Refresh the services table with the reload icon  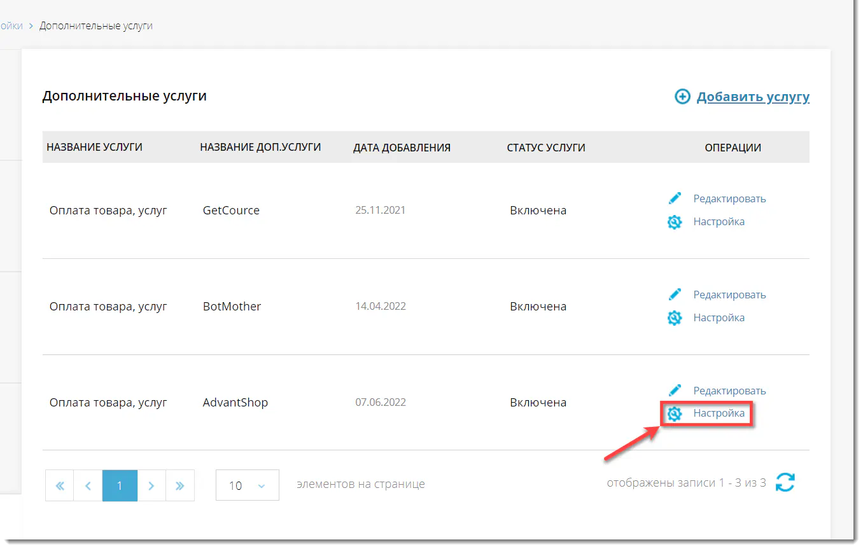coord(785,482)
